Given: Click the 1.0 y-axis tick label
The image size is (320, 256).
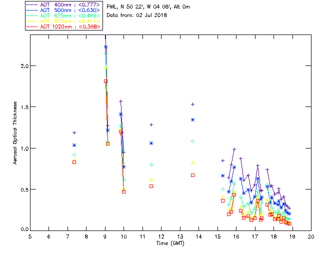Looking at the screenshot, I should (x=24, y=148).
